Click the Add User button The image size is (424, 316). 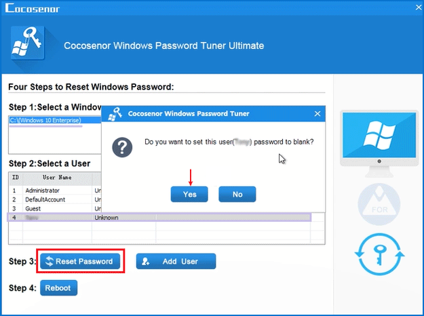click(x=176, y=261)
